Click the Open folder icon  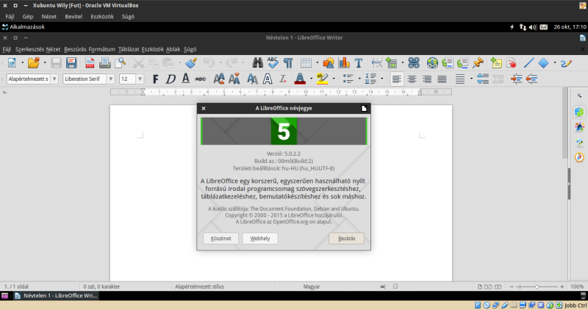pyautogui.click(x=33, y=62)
